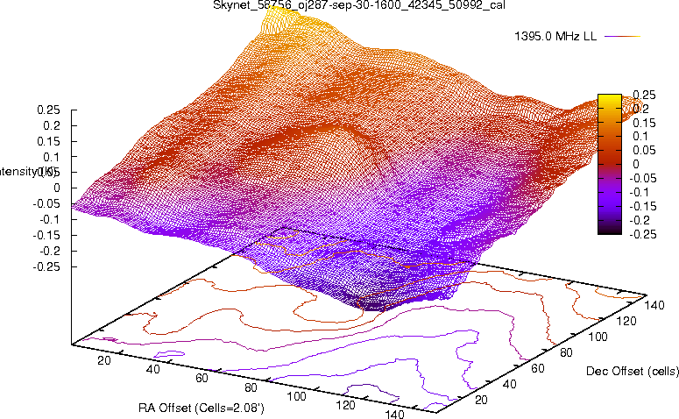Click the 0.05 label on the color bar
Screen dimensions: 679x419
tap(644, 150)
